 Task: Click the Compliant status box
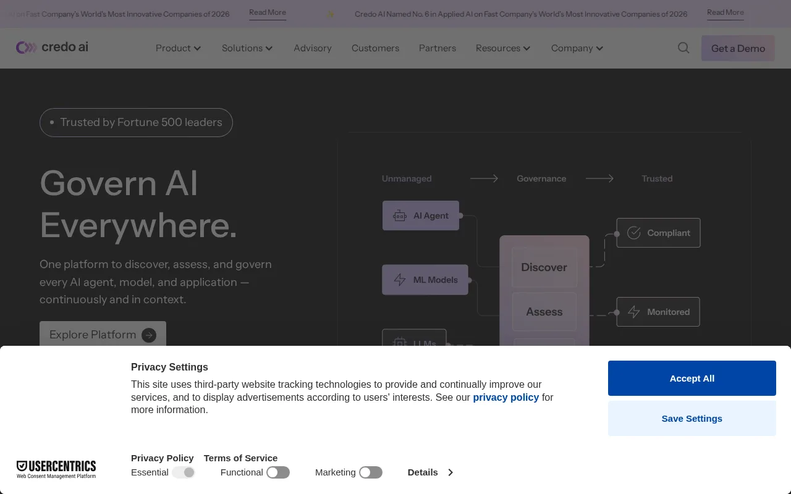(x=658, y=233)
